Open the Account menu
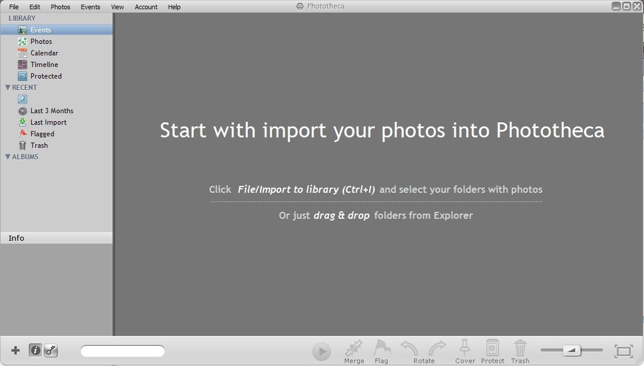This screenshot has width=644, height=366. point(146,6)
